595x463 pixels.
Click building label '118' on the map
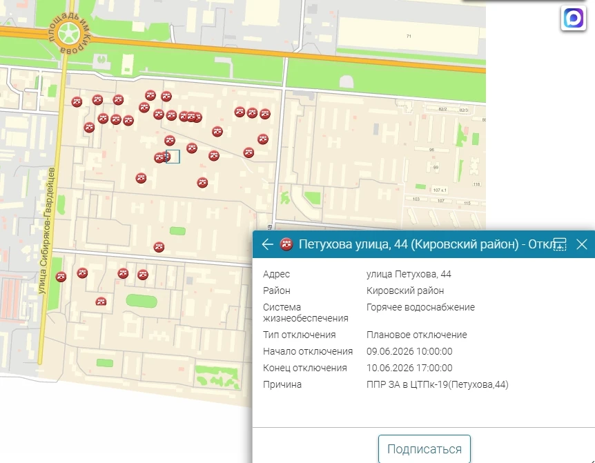[476, 184]
